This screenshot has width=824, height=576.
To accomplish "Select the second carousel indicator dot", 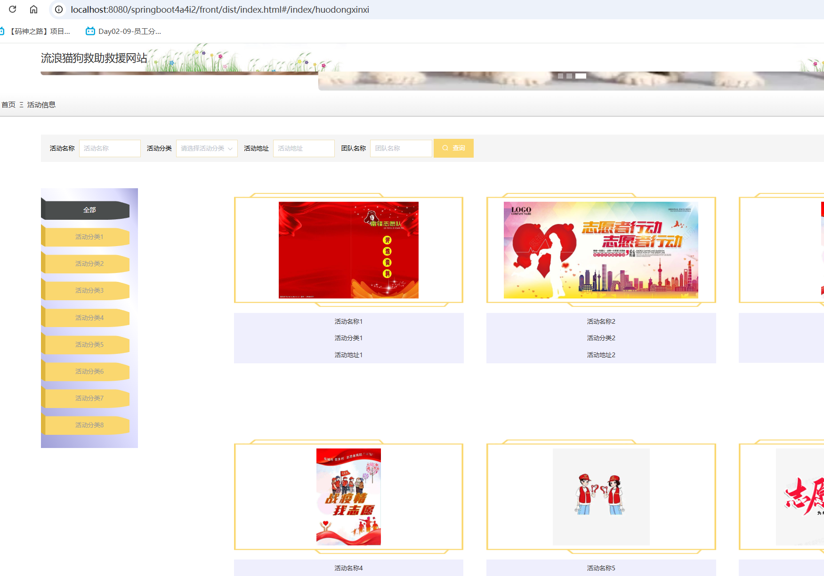I will click(x=569, y=76).
